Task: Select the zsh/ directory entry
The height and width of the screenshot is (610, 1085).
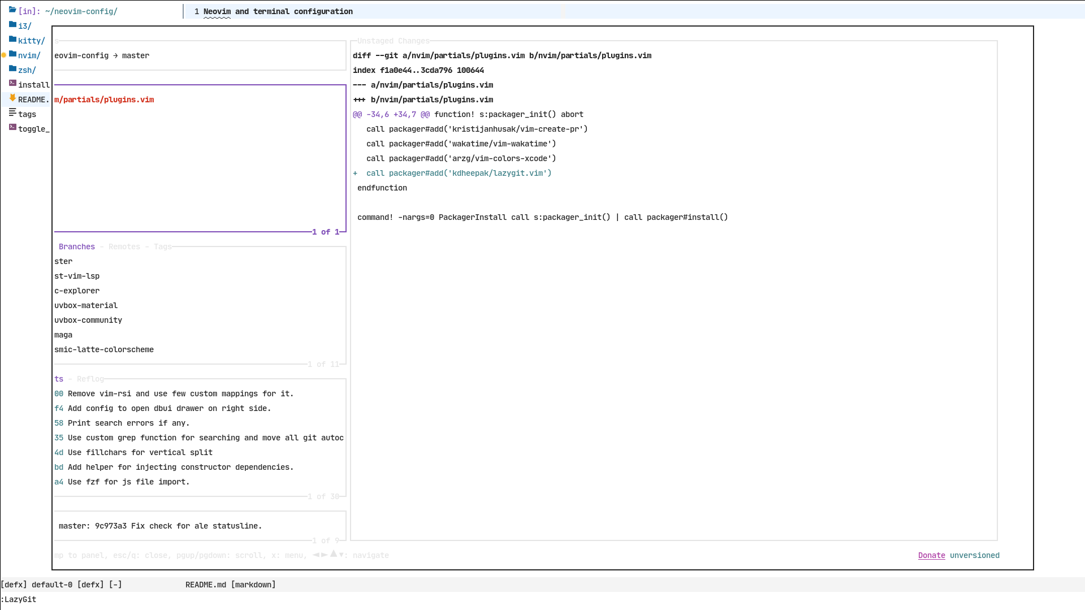Action: pos(27,70)
